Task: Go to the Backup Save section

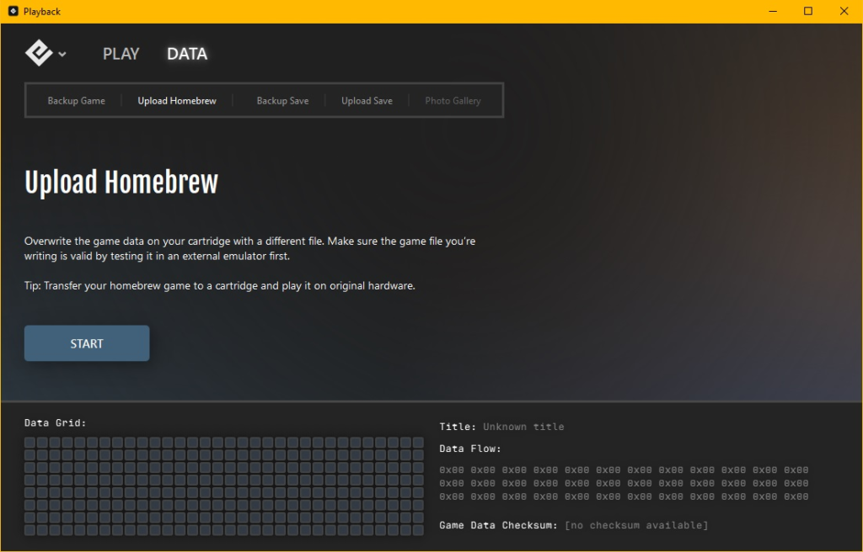Action: coord(282,101)
